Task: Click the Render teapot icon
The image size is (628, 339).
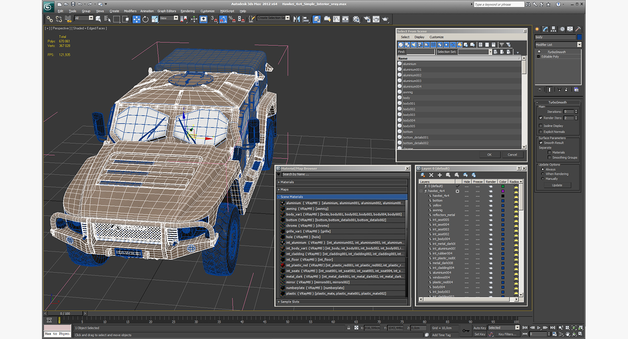Action: (x=385, y=19)
